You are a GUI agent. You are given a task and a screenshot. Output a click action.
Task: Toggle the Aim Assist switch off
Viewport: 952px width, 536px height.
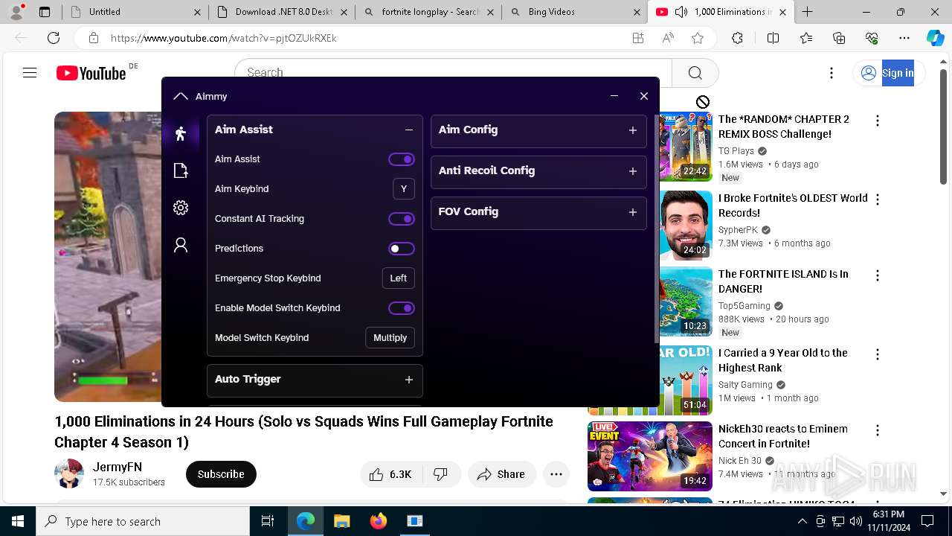point(402,159)
